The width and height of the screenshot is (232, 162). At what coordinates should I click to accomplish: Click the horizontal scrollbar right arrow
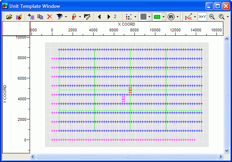pyautogui.click(x=220, y=157)
